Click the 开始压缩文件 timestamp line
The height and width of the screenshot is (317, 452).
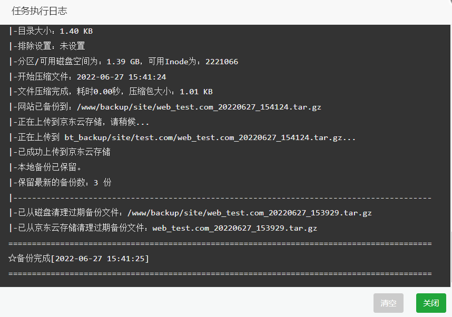[87, 77]
